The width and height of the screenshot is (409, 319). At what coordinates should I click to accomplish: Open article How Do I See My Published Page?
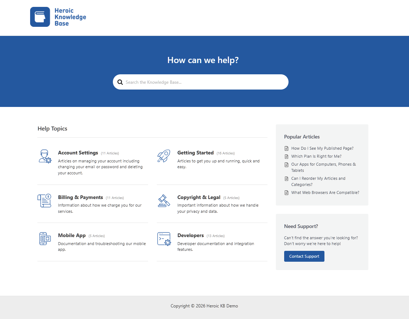[x=322, y=148]
